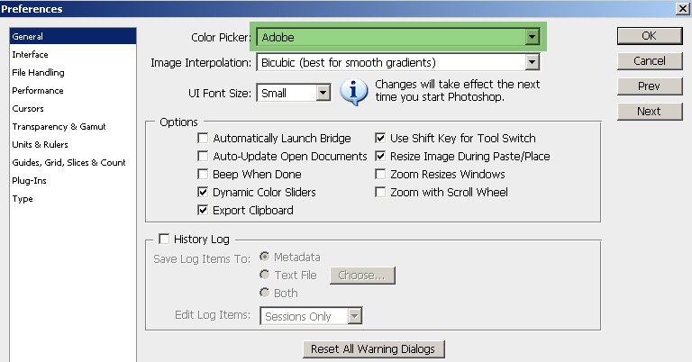Screen dimensions: 692x362
Task: Open the Plug-Ins preferences section
Action: point(30,181)
